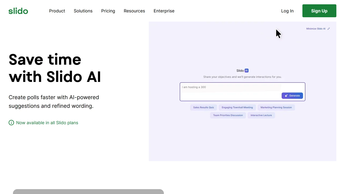The image size is (345, 194).
Task: Open the Product menu
Action: point(57,11)
